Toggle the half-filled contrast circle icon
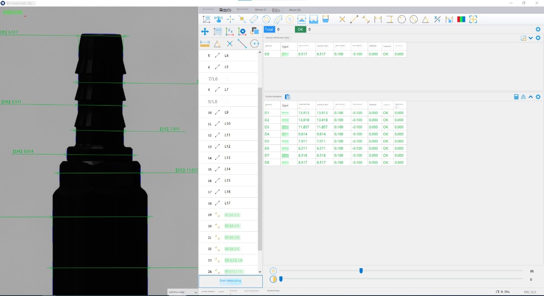Image resolution: width=544 pixels, height=296 pixels. point(273,279)
